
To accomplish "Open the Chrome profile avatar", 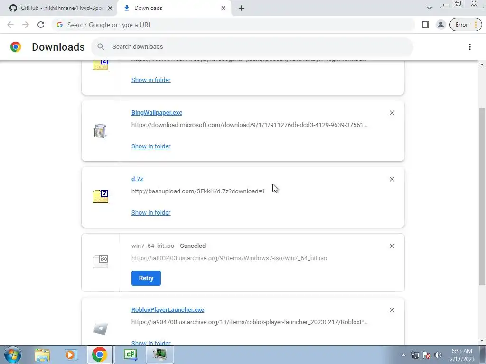I will click(x=440, y=25).
